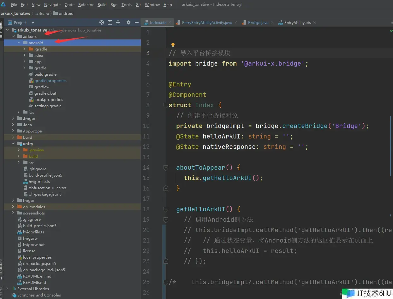Collapse the arkuix_tonative root node
393x299 pixels.
click(x=7, y=30)
